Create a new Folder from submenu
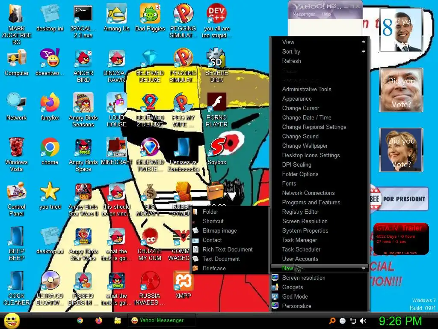438x329 pixels. [230, 212]
